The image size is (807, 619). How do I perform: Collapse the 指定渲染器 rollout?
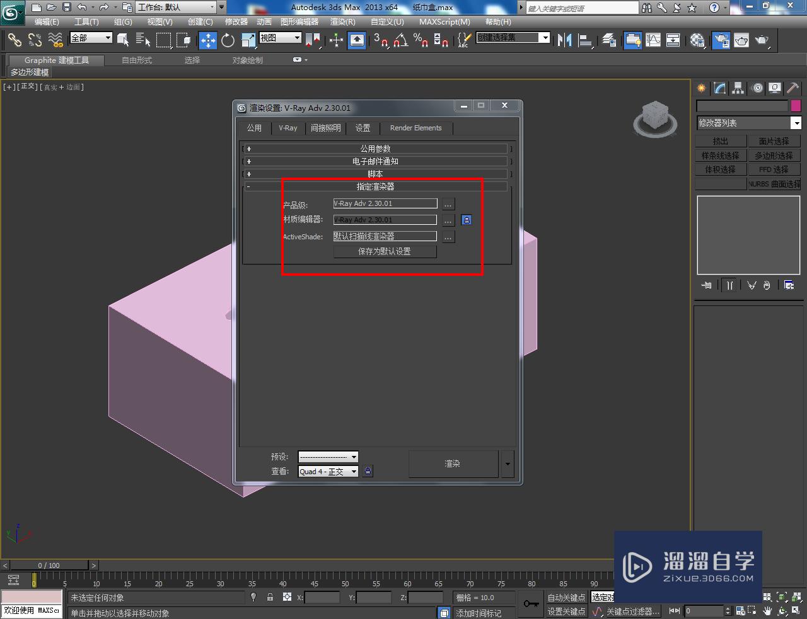[376, 186]
